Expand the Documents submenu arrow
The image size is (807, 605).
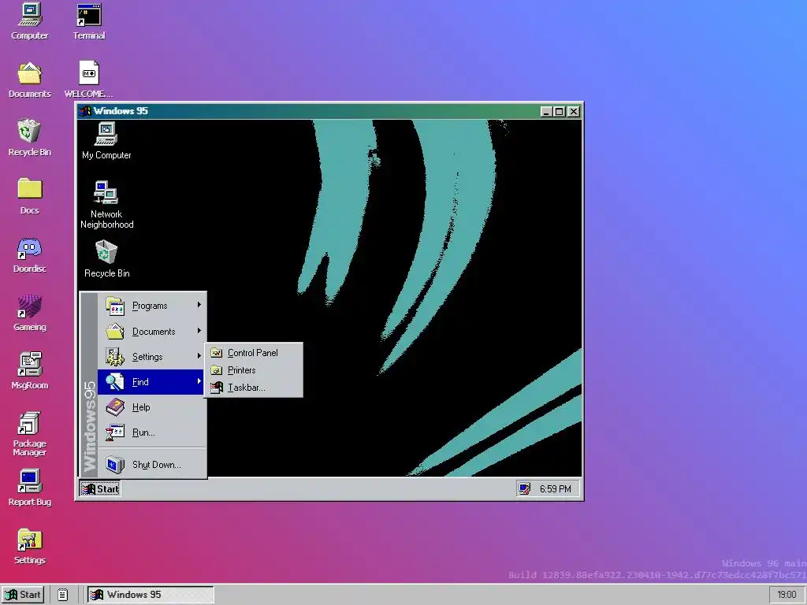tap(199, 331)
